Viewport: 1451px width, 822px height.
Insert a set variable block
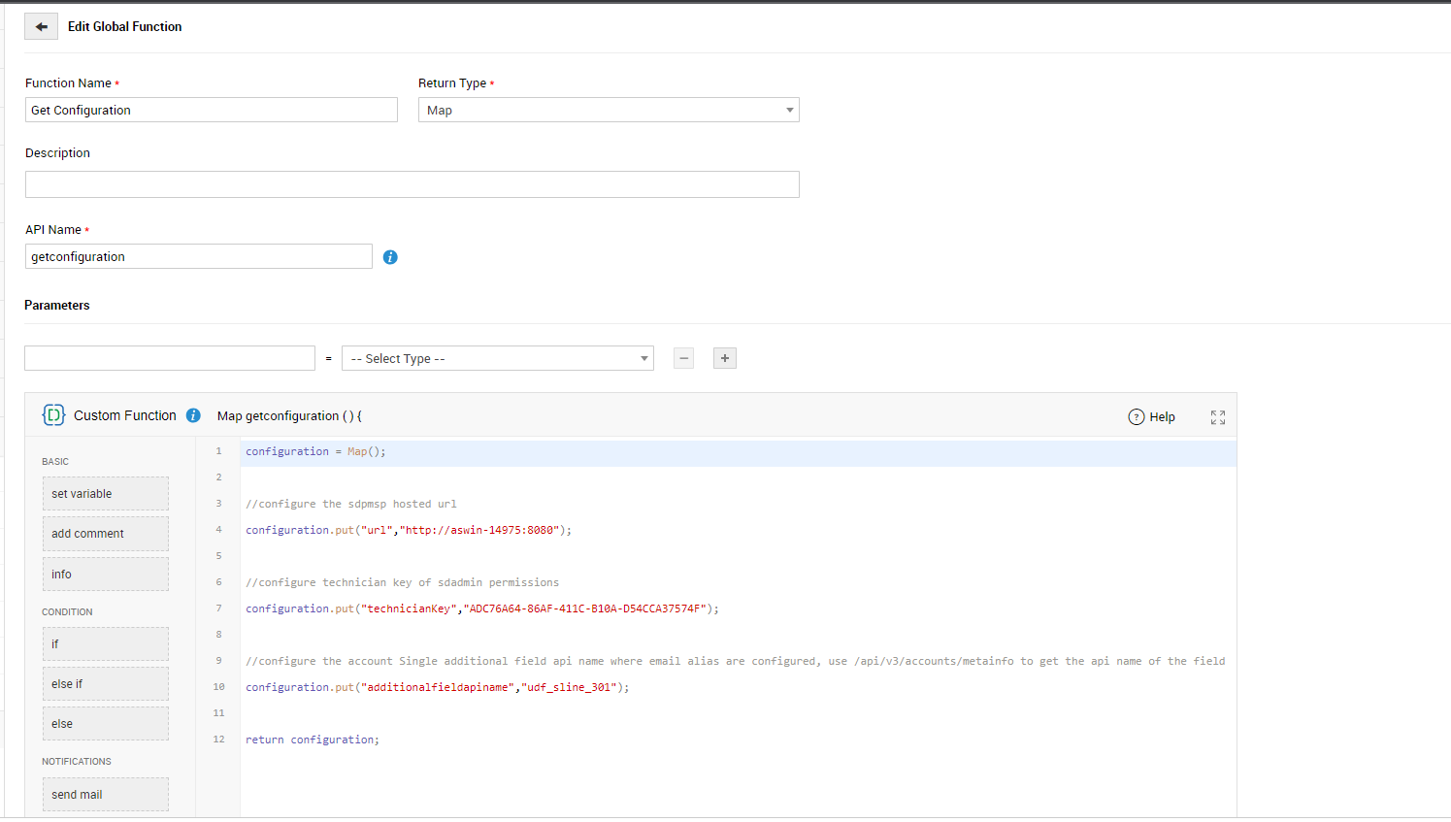tap(105, 494)
